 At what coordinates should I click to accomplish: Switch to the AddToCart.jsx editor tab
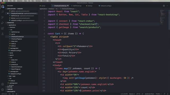[x=77, y=6]
